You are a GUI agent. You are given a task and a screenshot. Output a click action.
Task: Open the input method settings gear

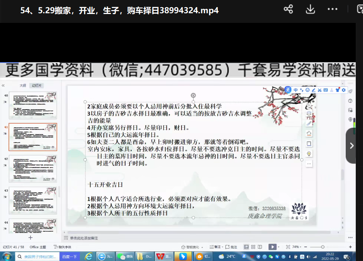coord(344,90)
